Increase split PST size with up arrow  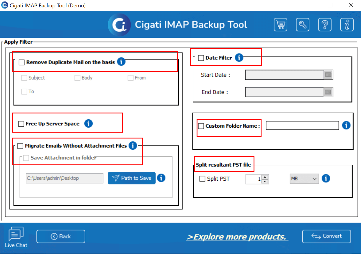(x=265, y=177)
